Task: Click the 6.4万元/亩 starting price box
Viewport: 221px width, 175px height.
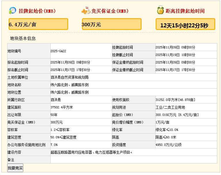Action: point(38,24)
